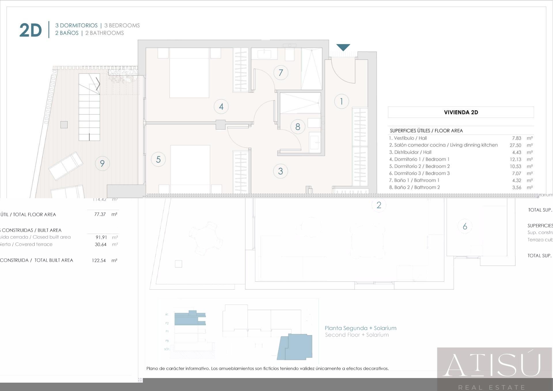Click the 122.54 total built value
This screenshot has width=553, height=391.
[99, 260]
